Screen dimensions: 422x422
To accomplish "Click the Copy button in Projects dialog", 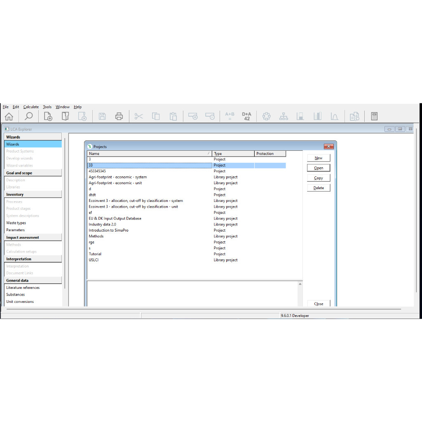I will pos(319,178).
